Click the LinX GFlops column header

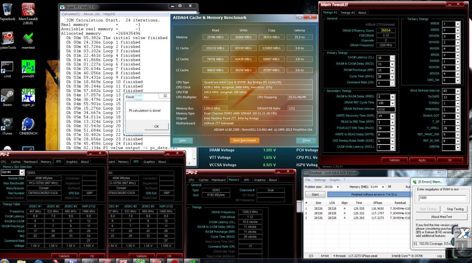pyautogui.click(x=377, y=203)
